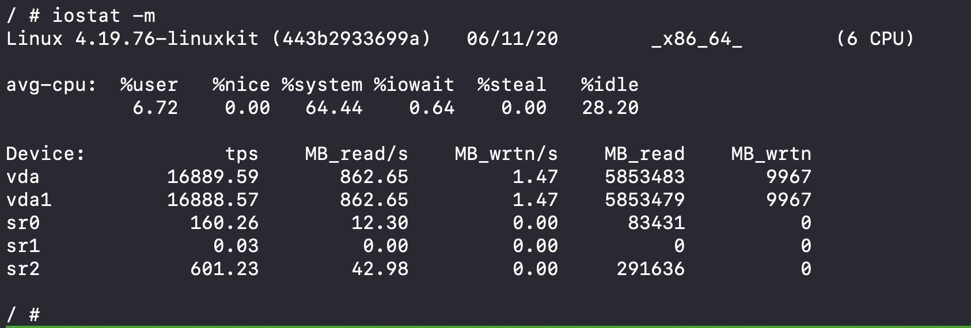Click the vda tps value 16889.59
This screenshot has height=328, width=971.
213,177
